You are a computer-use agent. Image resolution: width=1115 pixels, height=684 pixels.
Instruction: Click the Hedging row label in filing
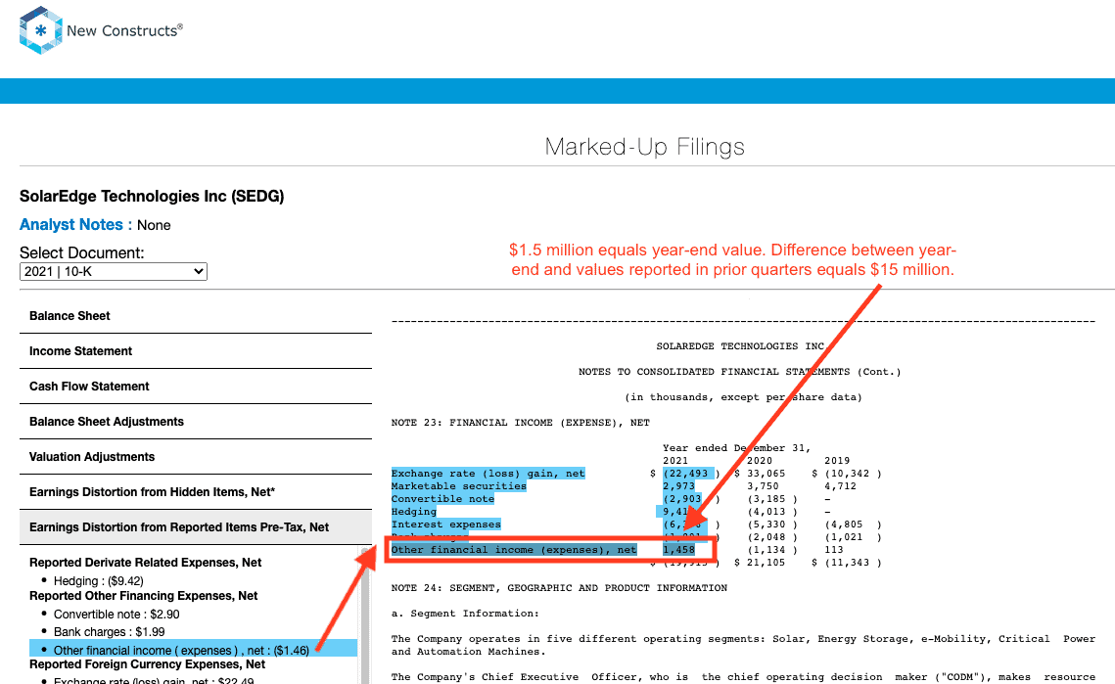pos(414,512)
